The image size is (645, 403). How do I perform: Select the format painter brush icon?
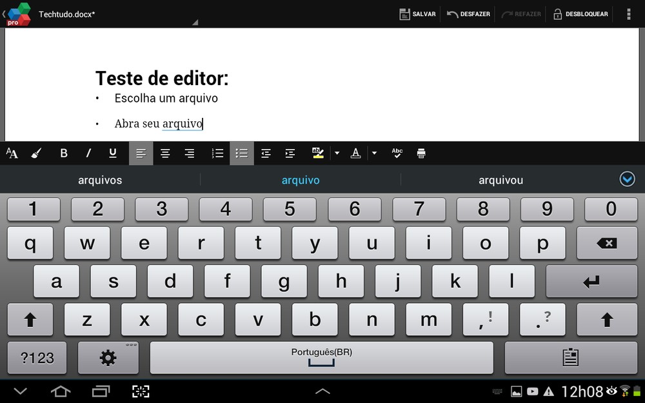(36, 153)
